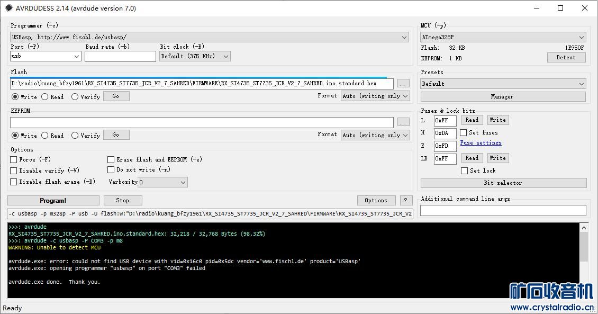Click the Detect MCU button
Image resolution: width=598 pixels, height=314 pixels.
[x=566, y=57]
